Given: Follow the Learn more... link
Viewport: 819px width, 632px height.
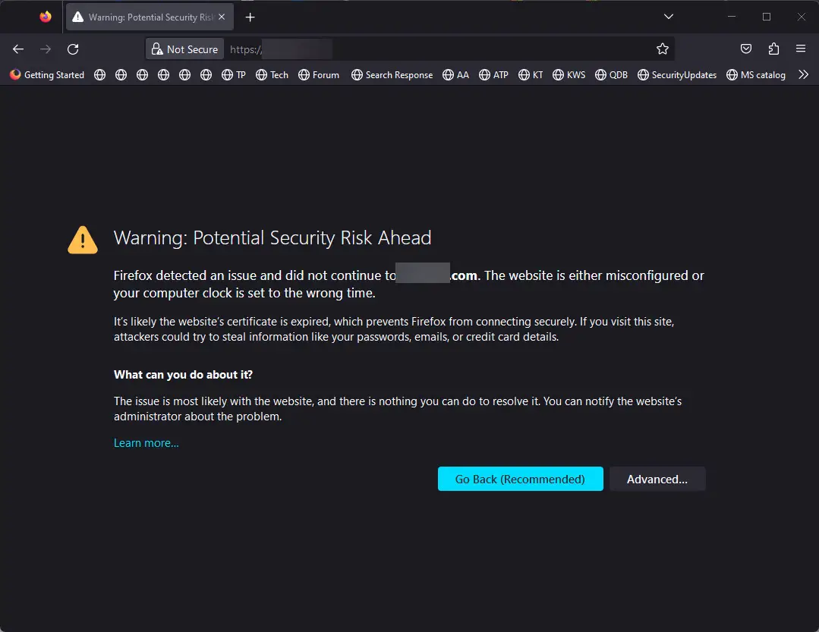Looking at the screenshot, I should [146, 442].
